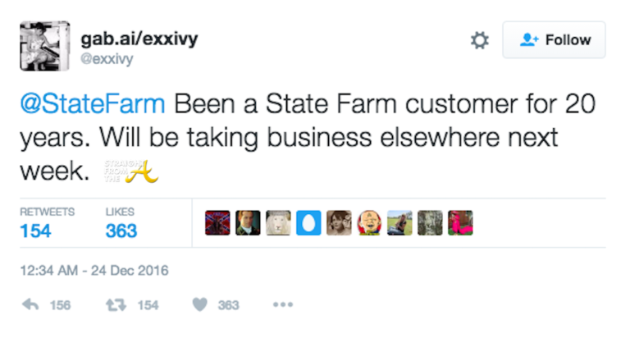View the 154 Retweets list
This screenshot has width=630, height=338.
pyautogui.click(x=46, y=223)
